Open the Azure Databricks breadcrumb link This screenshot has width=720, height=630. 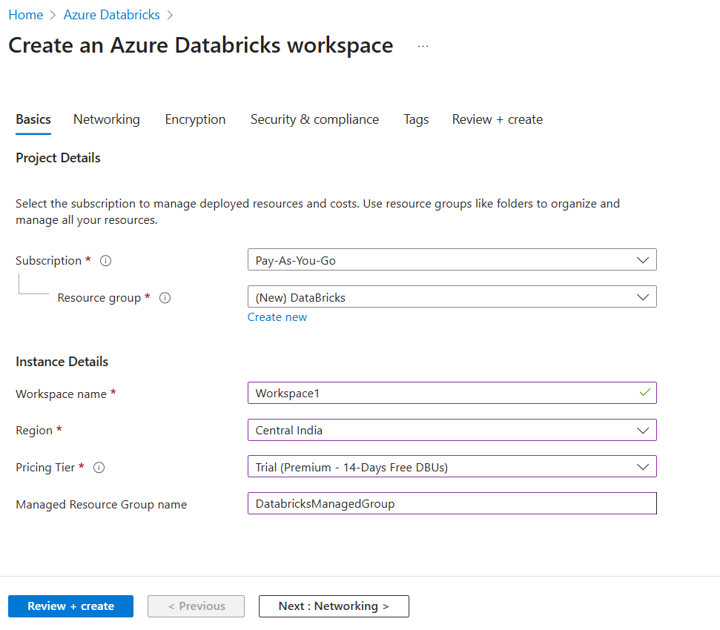coord(111,15)
